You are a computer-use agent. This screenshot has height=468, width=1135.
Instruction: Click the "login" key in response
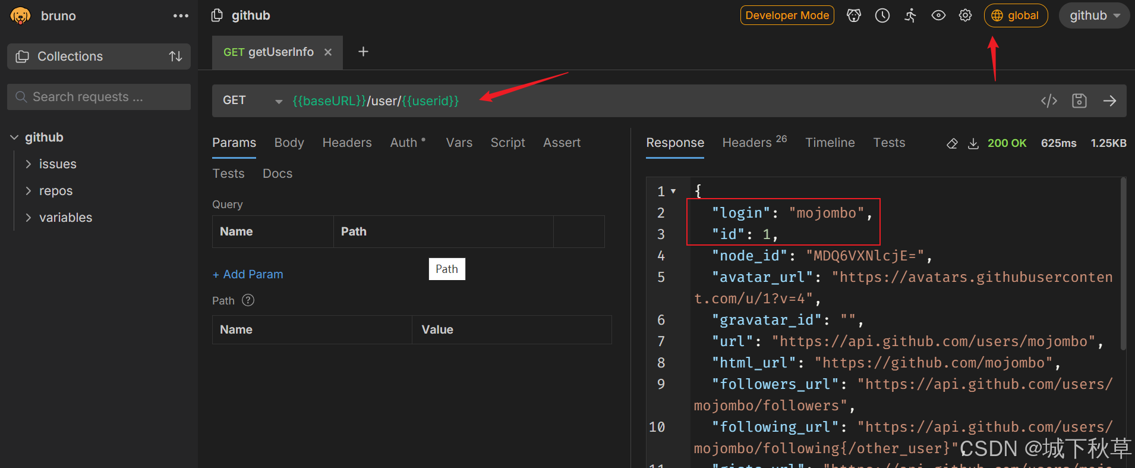[x=740, y=213]
